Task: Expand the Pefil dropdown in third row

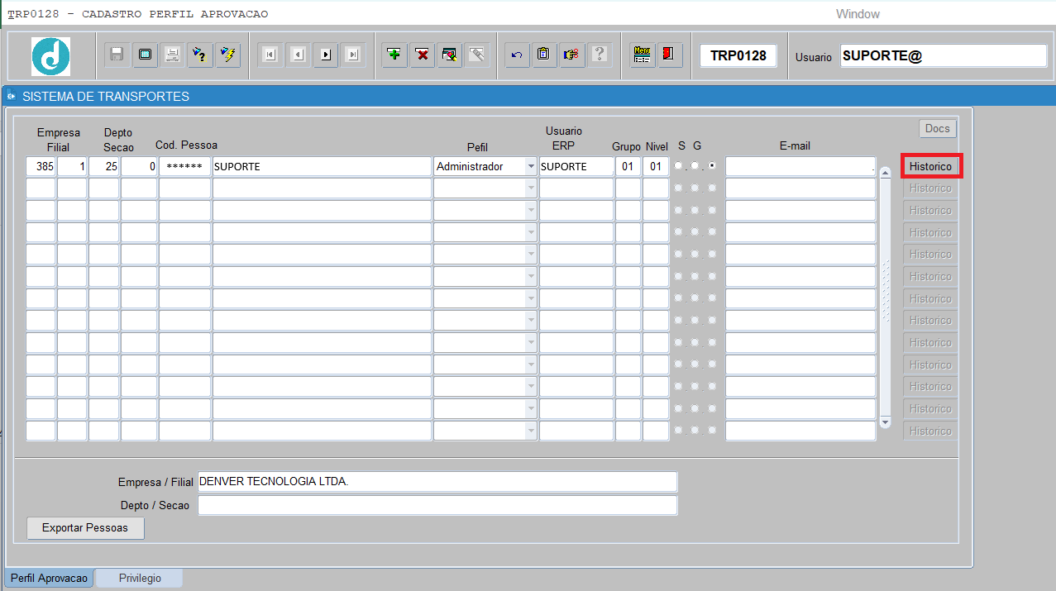Action: (x=531, y=211)
